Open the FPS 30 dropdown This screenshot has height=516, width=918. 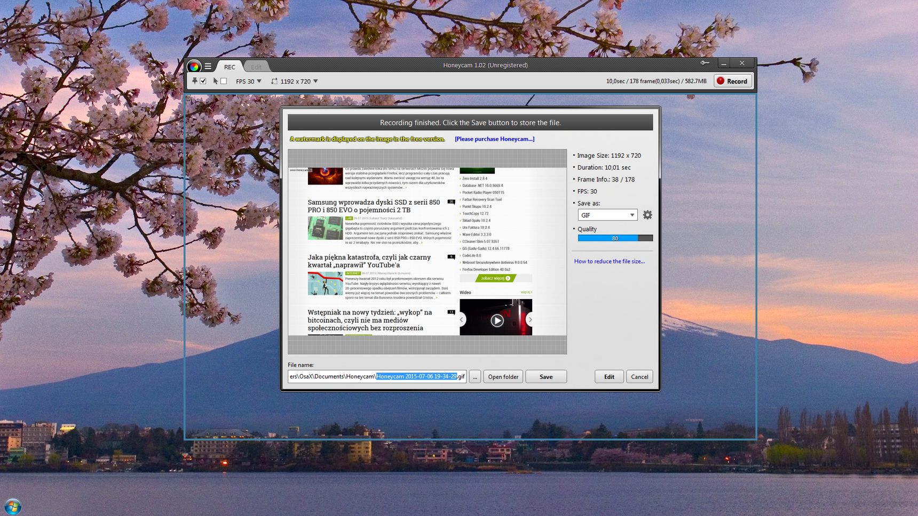point(249,82)
